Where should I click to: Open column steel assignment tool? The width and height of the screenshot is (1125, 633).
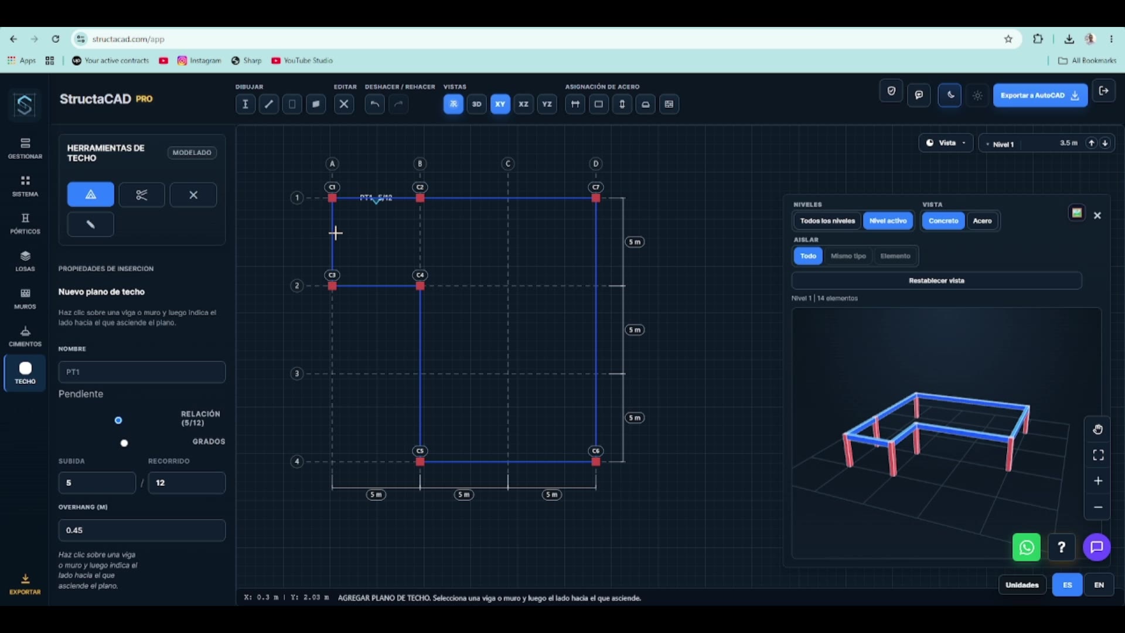pyautogui.click(x=622, y=104)
